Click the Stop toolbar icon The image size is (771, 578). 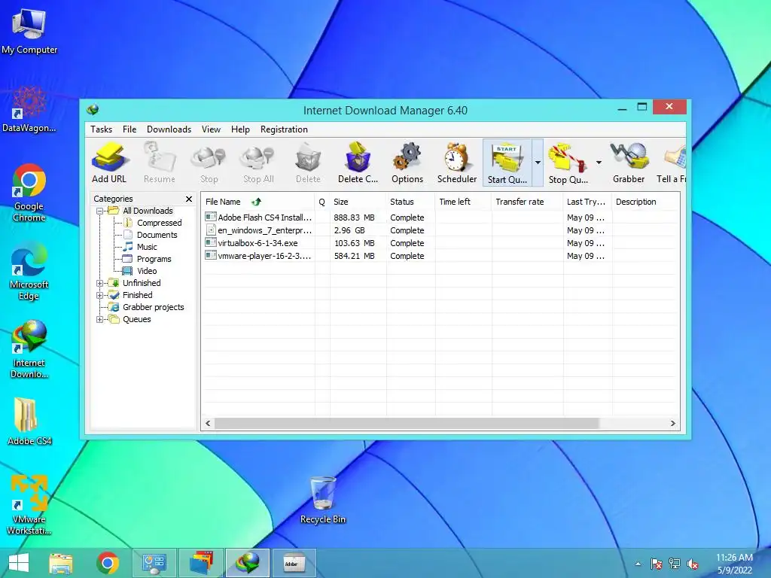tap(209, 163)
